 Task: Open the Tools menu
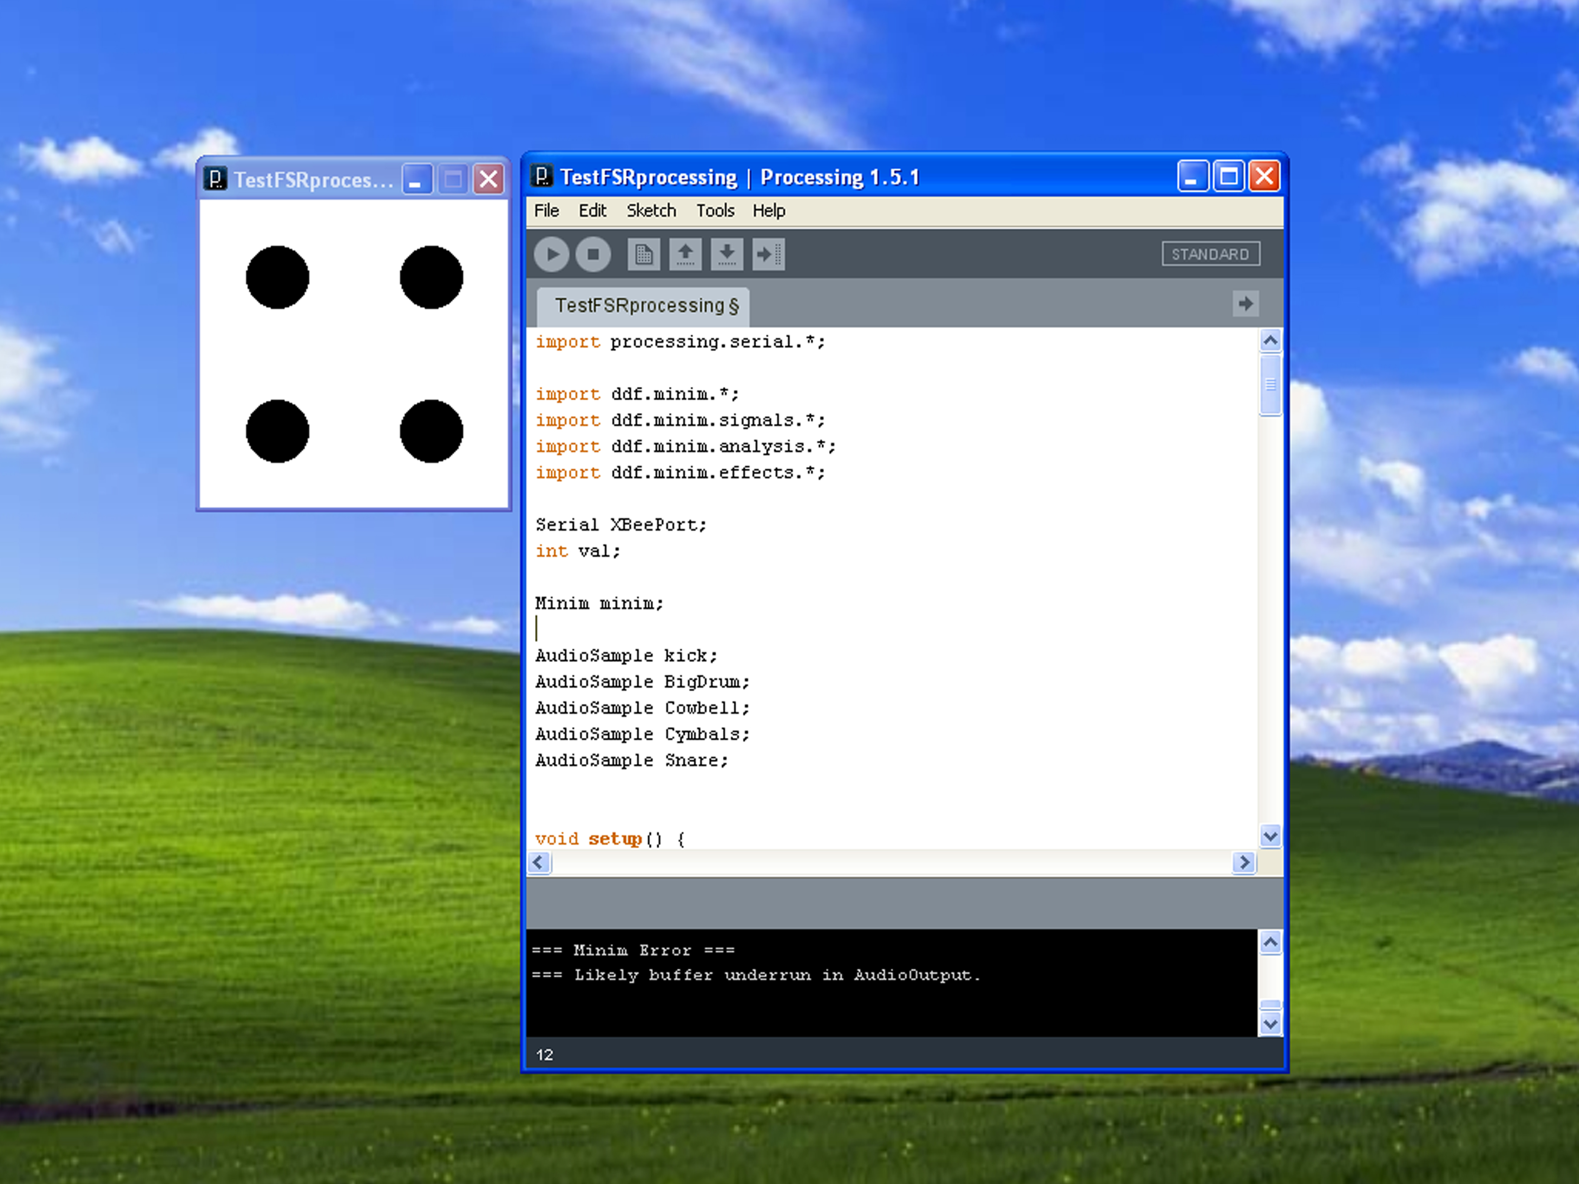(x=715, y=211)
